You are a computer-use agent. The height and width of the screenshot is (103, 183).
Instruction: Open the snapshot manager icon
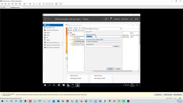point(40,4)
